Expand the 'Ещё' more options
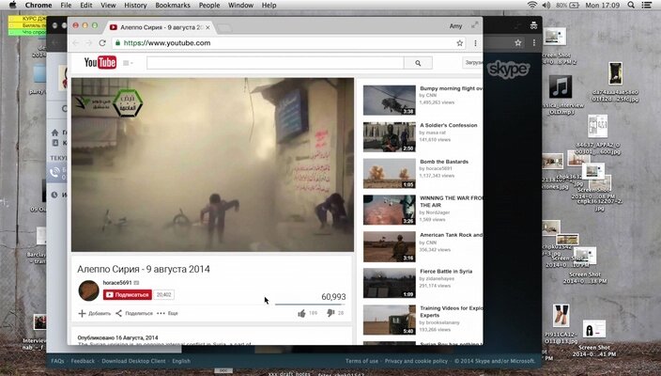This screenshot has width=661, height=376. 169,313
